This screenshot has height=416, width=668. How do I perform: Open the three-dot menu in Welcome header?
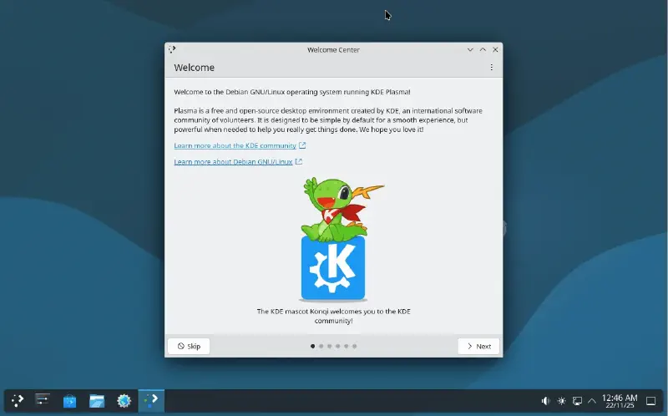coord(491,68)
